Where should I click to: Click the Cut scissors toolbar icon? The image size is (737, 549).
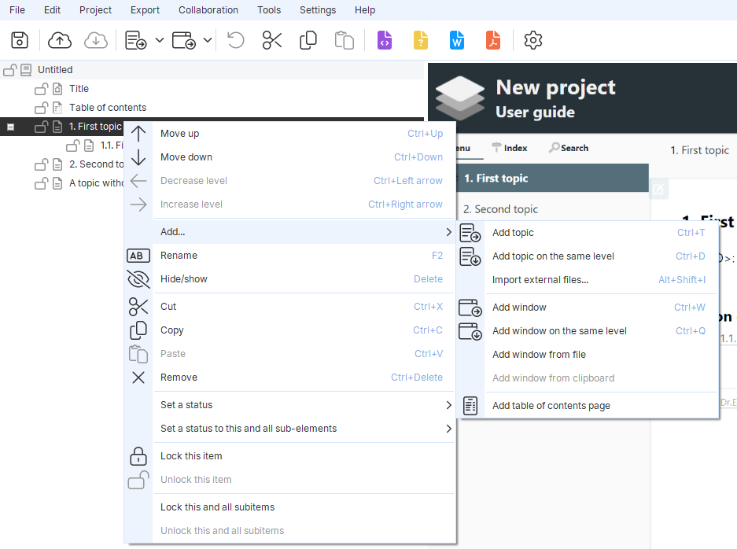pyautogui.click(x=272, y=40)
